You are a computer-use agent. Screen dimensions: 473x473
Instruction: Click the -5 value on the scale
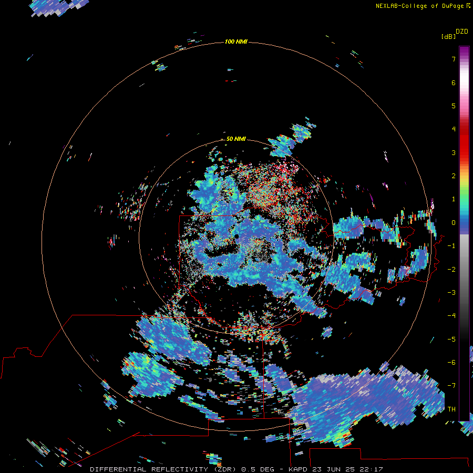pos(451,340)
